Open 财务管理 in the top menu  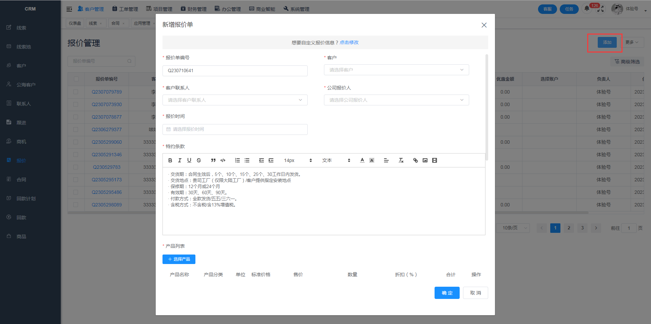click(x=193, y=9)
